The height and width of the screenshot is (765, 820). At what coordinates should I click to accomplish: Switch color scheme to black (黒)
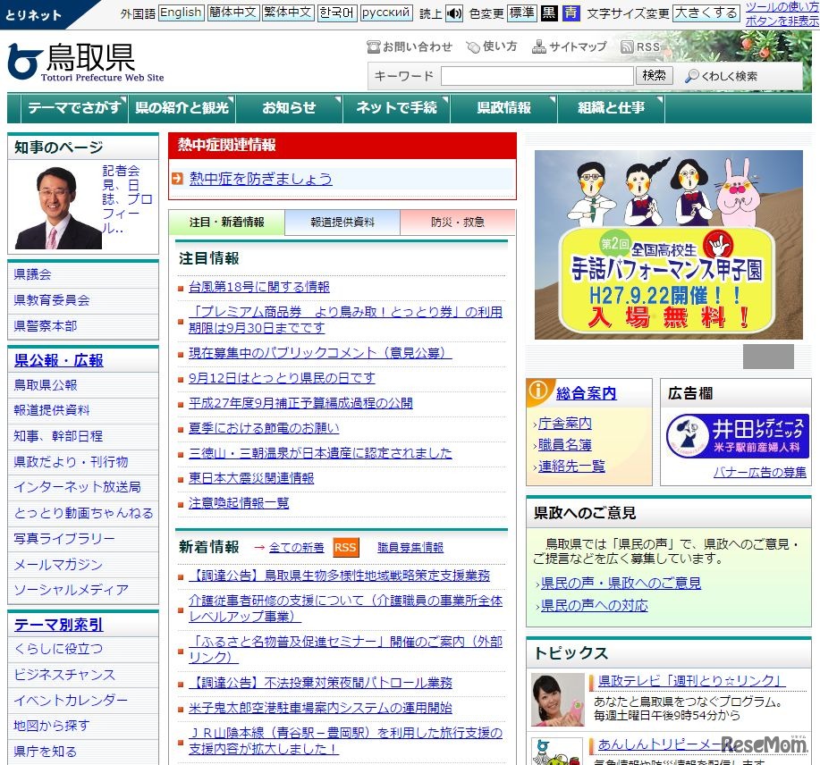coord(548,13)
